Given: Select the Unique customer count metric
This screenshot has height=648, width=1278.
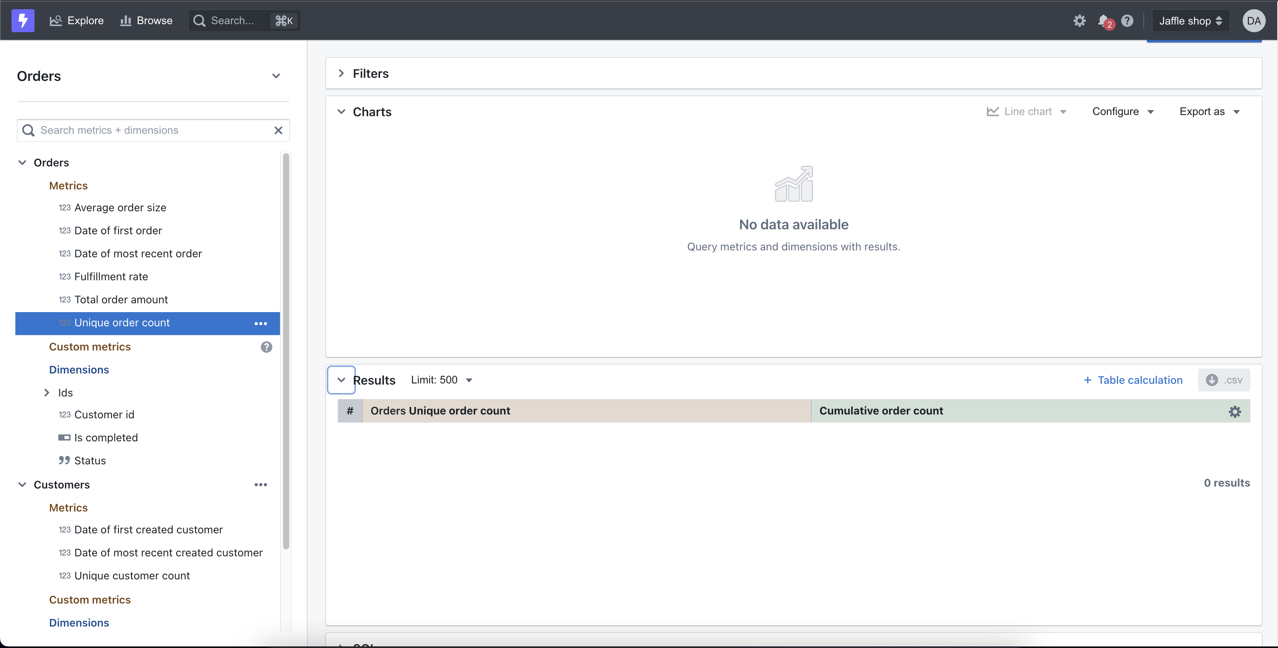Looking at the screenshot, I should click(x=148, y=576).
